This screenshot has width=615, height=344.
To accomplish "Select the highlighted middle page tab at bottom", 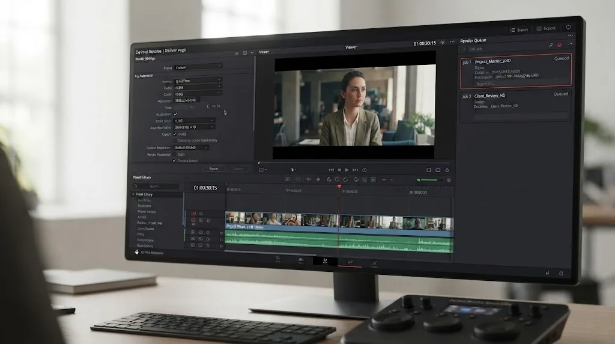I will [325, 262].
